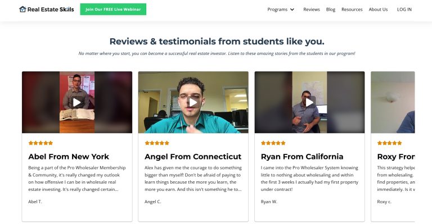Click Abel's five-star rating
This screenshot has height=224, width=432.
tap(40, 143)
